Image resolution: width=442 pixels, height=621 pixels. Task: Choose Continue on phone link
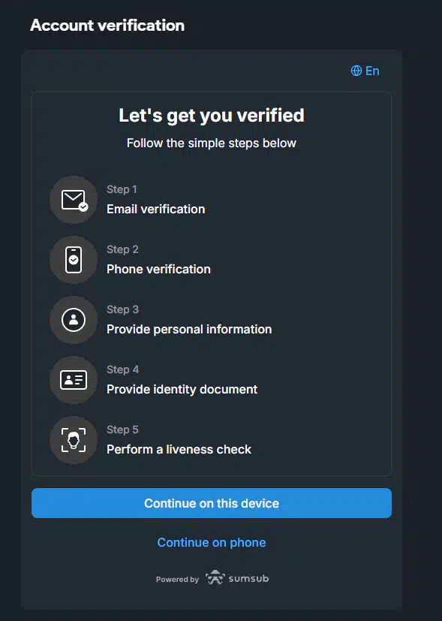[212, 542]
